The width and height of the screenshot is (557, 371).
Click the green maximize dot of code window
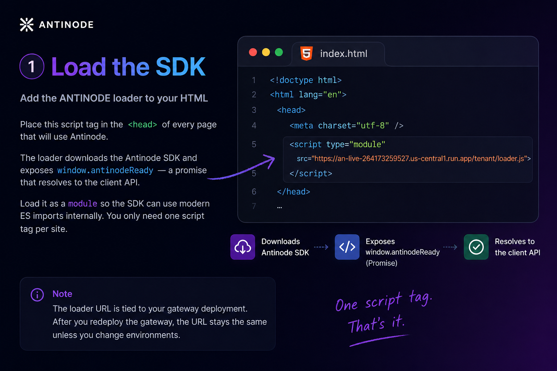click(279, 52)
